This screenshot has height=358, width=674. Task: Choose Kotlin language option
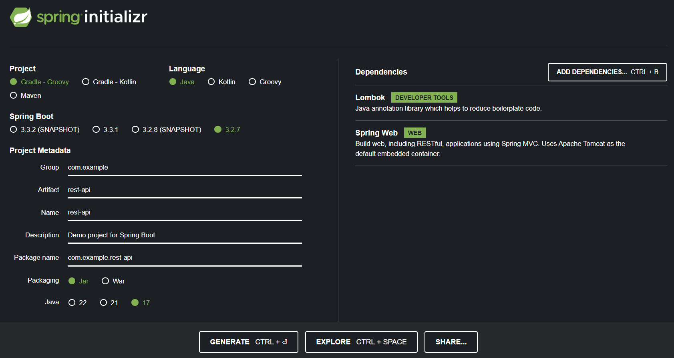point(221,82)
